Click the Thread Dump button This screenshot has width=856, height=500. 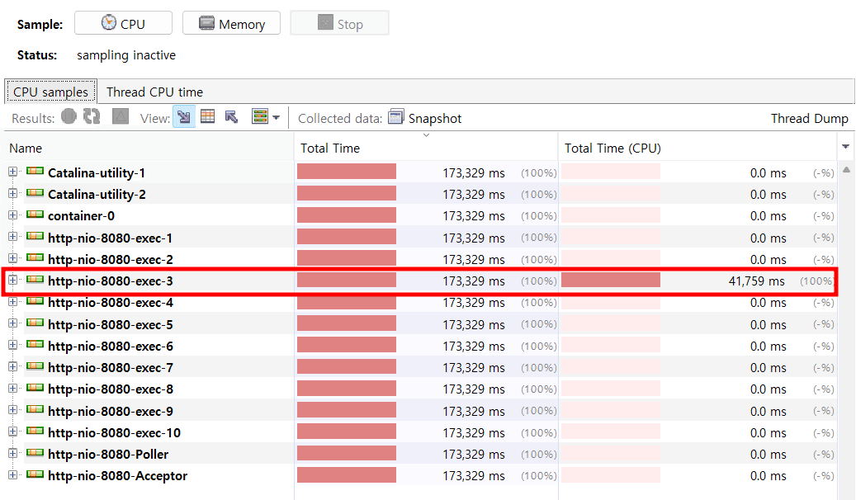click(x=809, y=118)
